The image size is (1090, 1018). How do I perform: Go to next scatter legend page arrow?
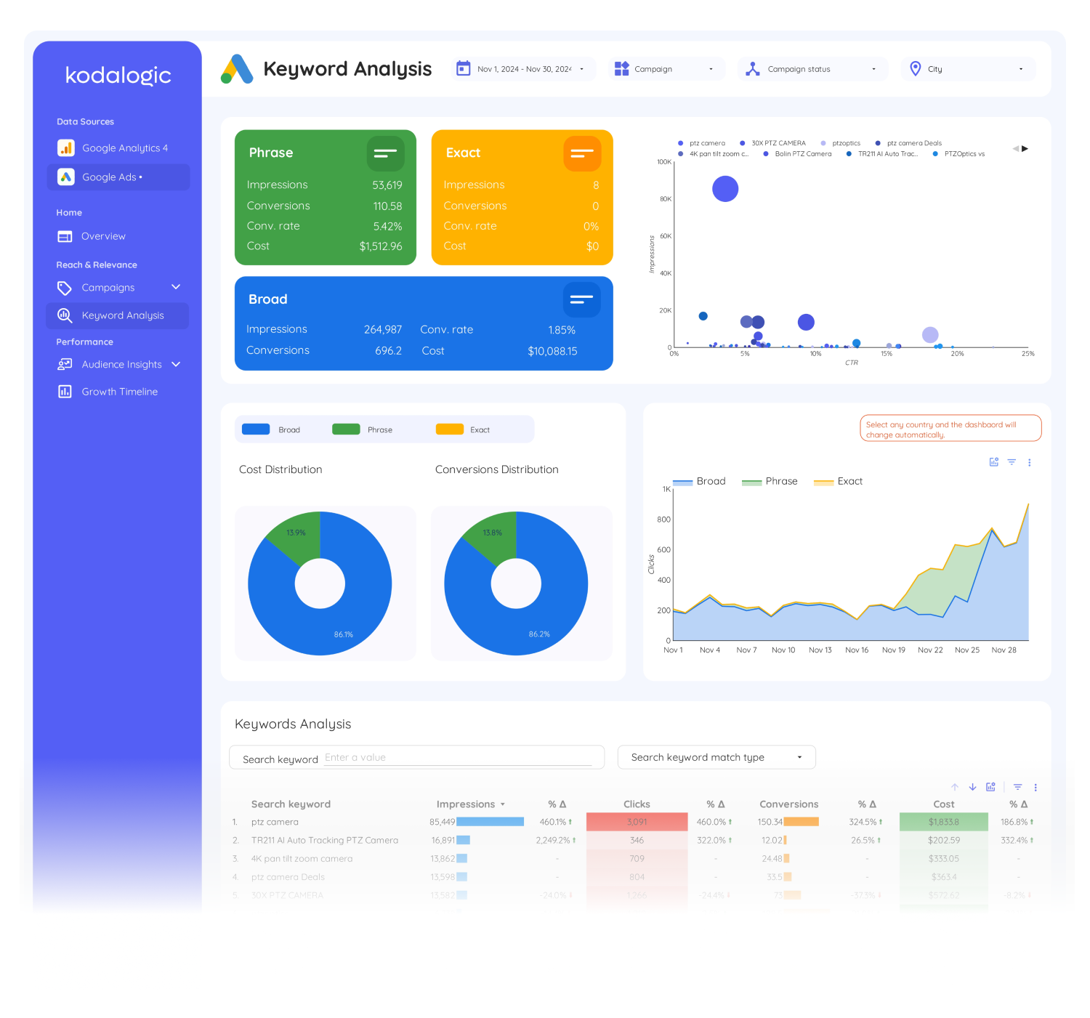coord(1025,148)
